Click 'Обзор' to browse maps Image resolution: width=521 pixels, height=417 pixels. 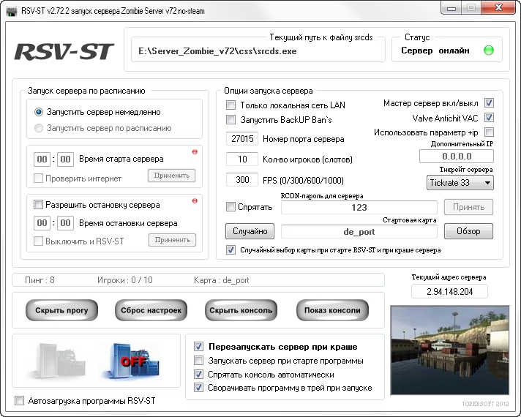(468, 231)
